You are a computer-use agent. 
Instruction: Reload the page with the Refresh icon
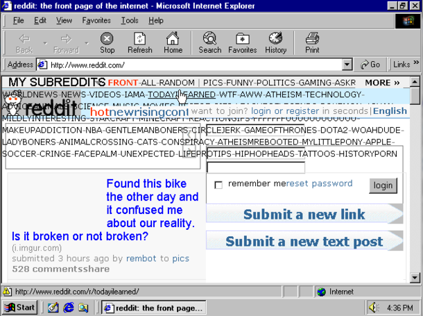tap(140, 43)
